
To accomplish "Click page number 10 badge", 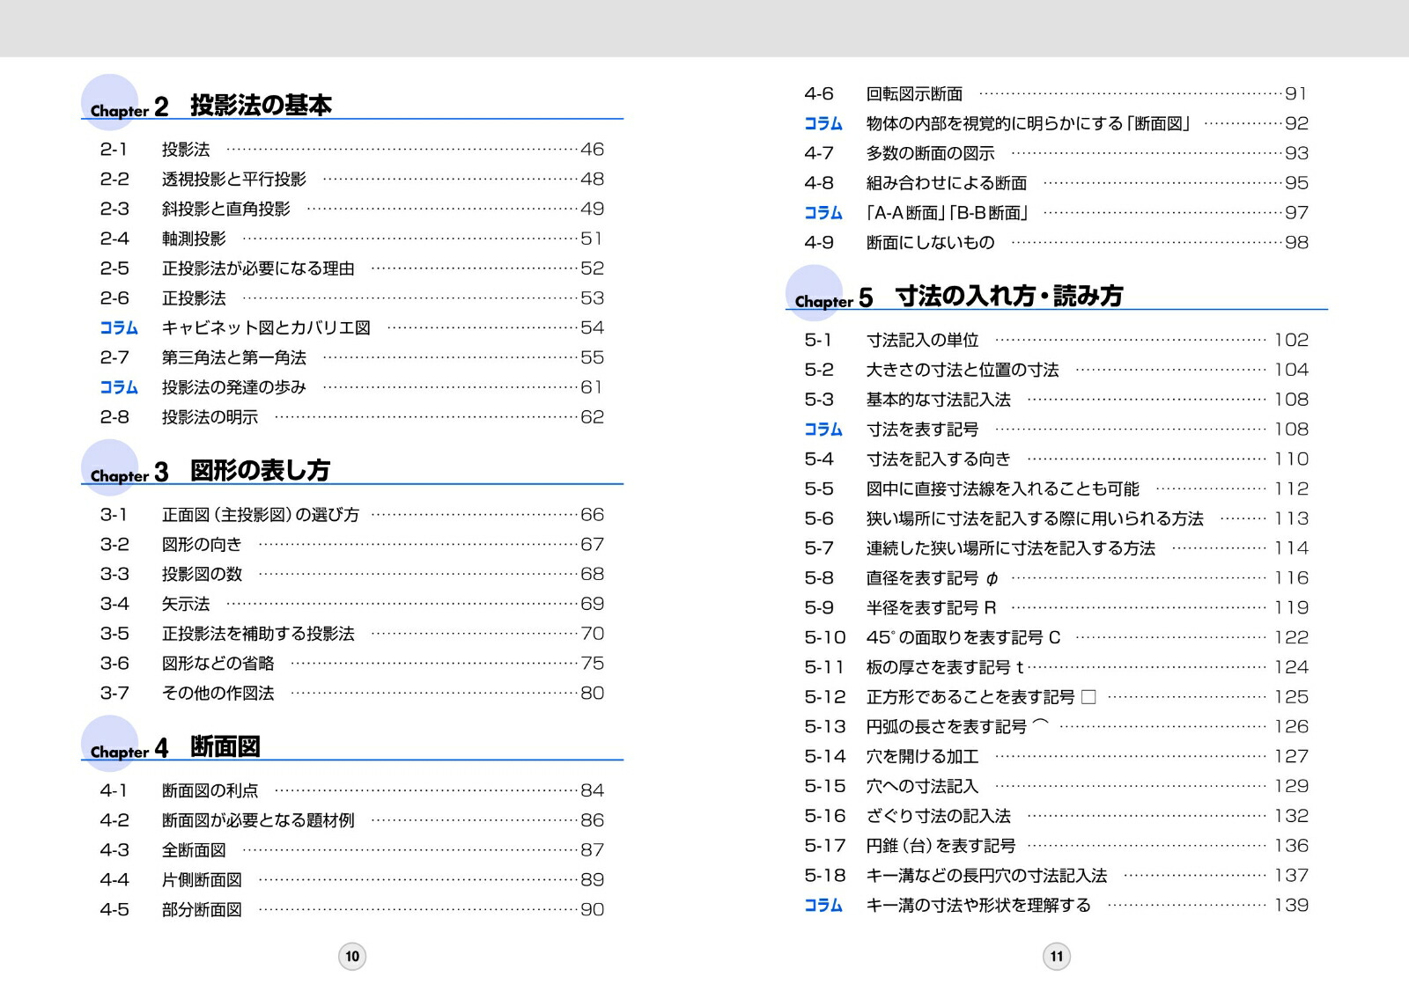I will click(352, 957).
